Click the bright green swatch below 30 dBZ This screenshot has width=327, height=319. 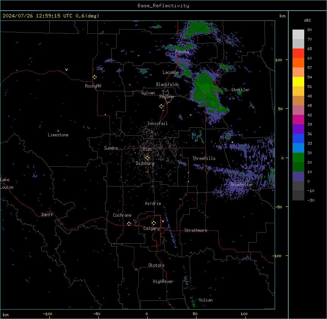point(298,158)
